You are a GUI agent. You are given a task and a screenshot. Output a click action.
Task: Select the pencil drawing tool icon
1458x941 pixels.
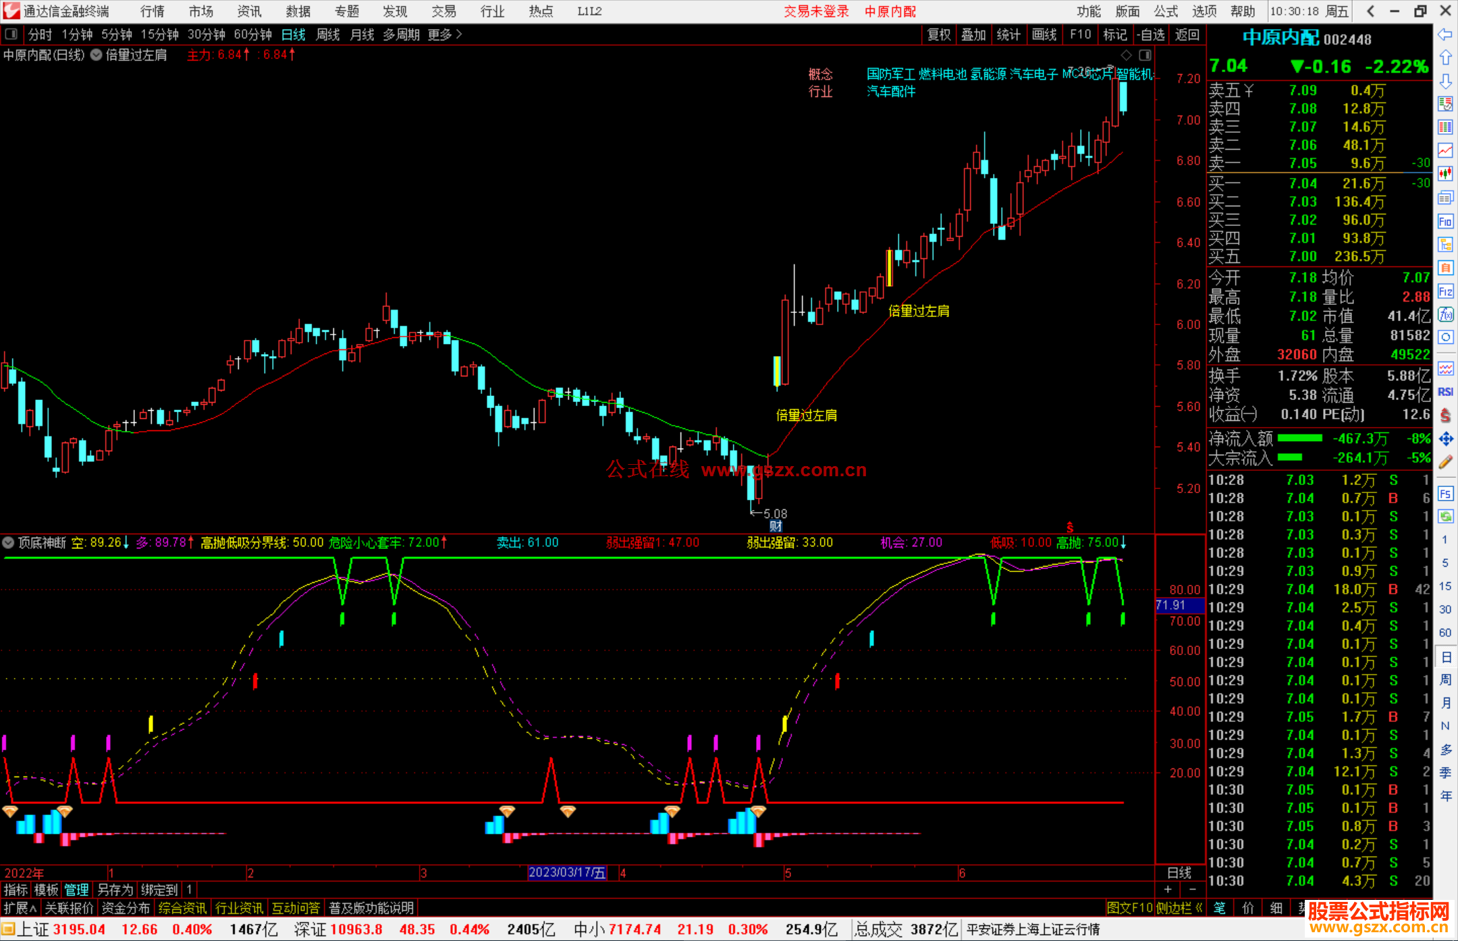1445,462
